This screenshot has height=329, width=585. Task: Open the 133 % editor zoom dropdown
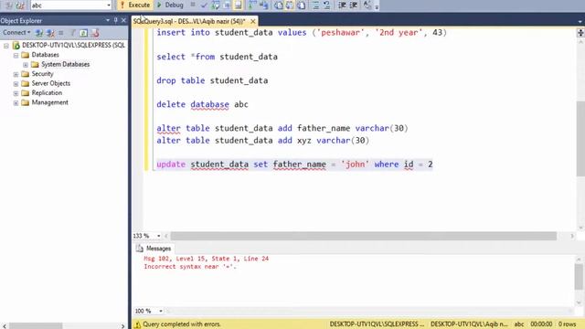[x=158, y=236]
